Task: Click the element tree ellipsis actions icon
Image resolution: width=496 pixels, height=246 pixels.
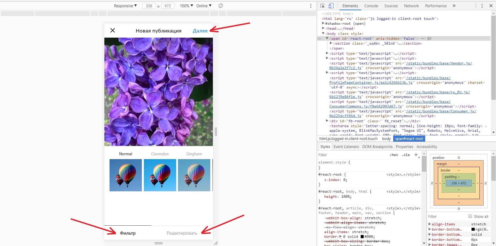Action: 320,38
